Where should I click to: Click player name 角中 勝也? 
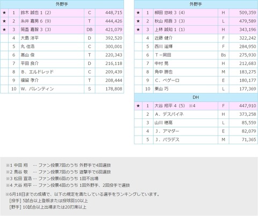coord(163,72)
